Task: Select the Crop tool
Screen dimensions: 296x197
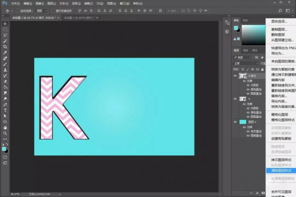Action: [x=5, y=47]
